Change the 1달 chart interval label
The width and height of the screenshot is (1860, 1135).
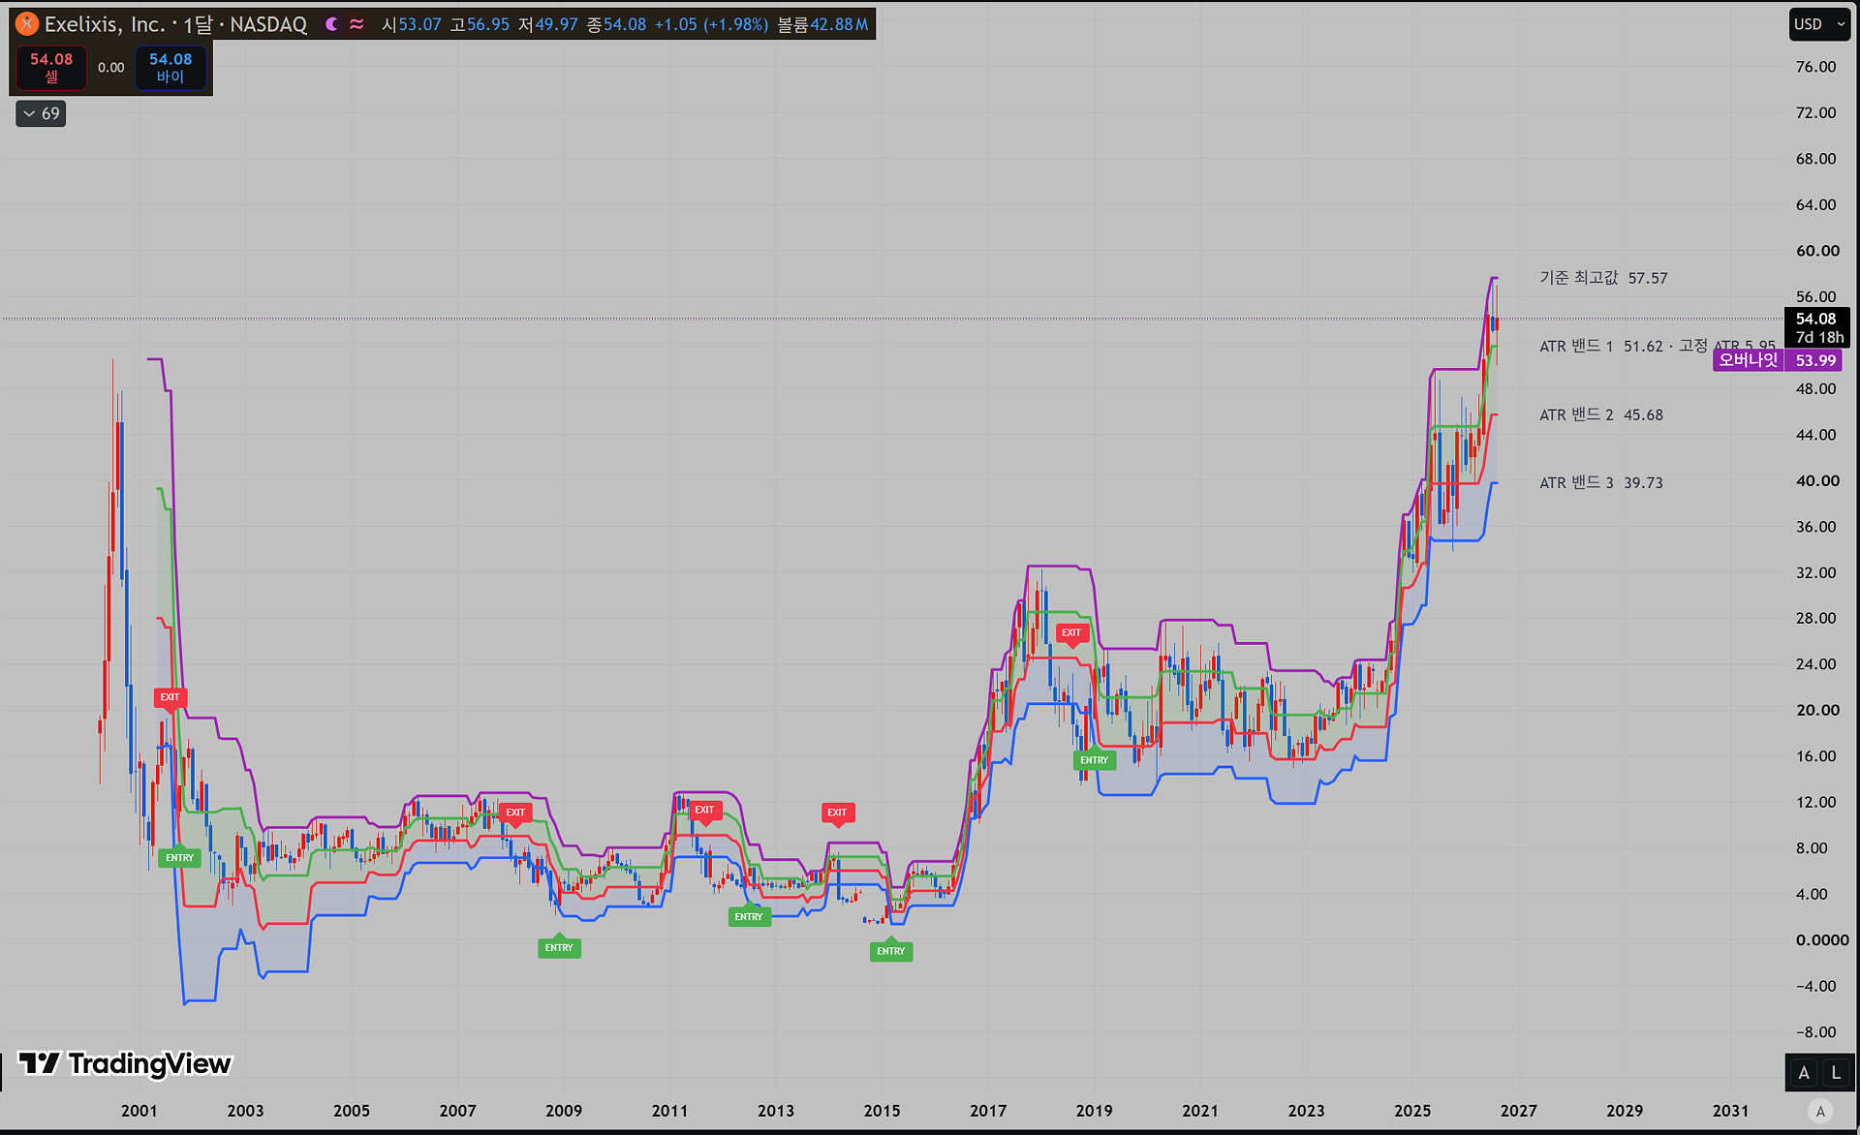tap(198, 24)
